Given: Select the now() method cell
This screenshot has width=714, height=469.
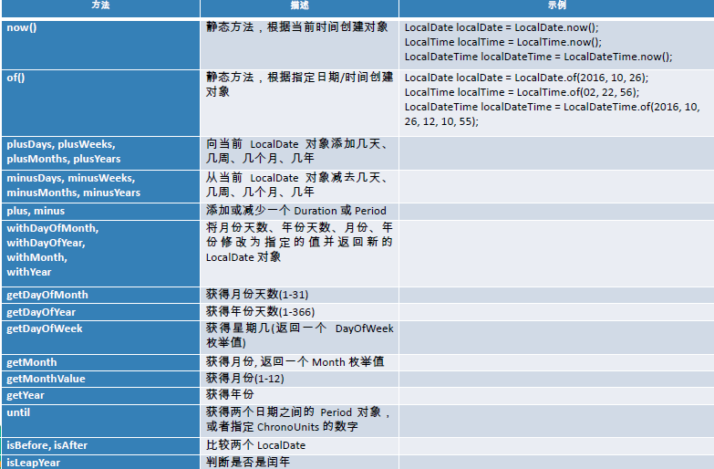Looking at the screenshot, I should click(x=100, y=45).
